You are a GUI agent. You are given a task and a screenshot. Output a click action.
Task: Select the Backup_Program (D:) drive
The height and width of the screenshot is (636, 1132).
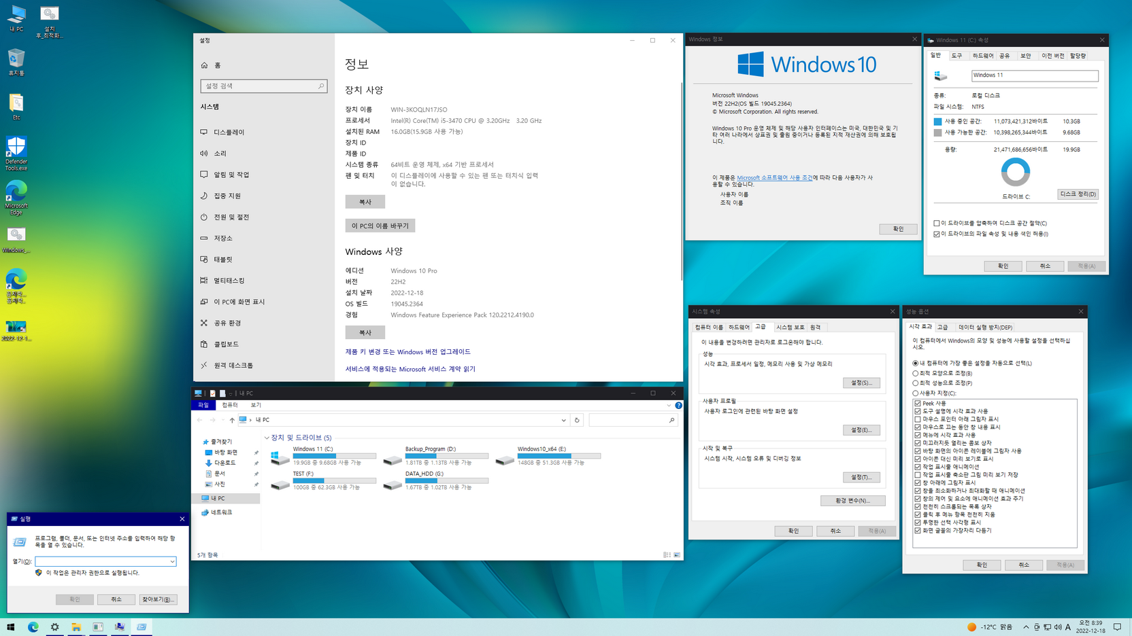(x=436, y=456)
